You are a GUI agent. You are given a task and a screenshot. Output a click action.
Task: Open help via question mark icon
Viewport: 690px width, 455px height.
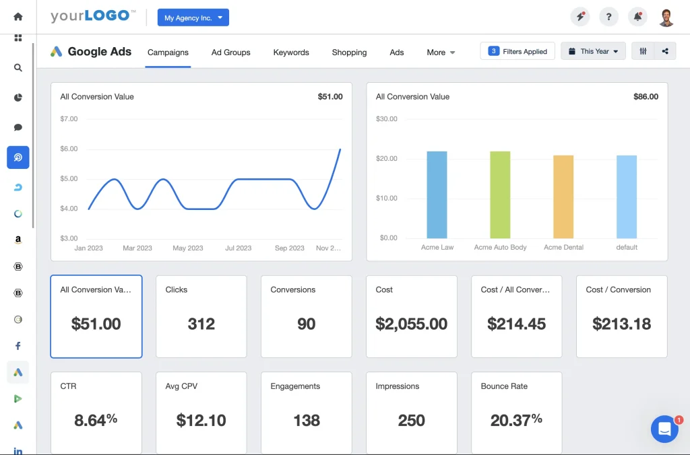point(608,17)
